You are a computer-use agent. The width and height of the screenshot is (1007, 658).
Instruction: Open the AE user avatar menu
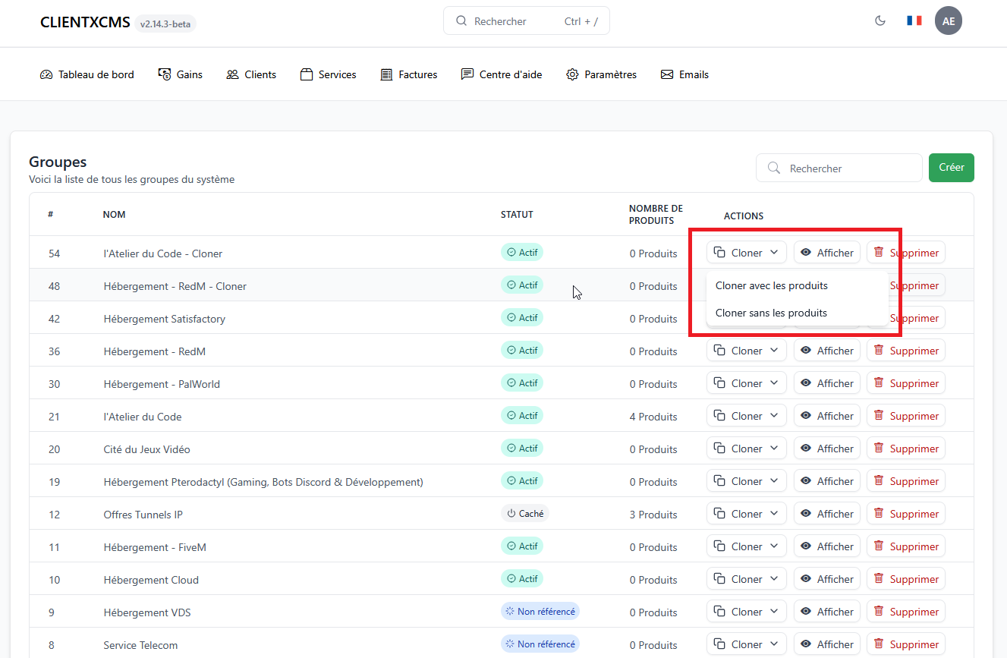tap(948, 20)
